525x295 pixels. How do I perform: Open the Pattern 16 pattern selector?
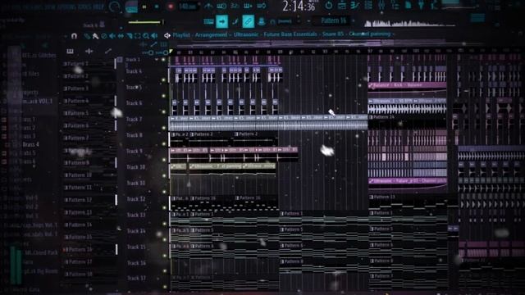[x=333, y=20]
